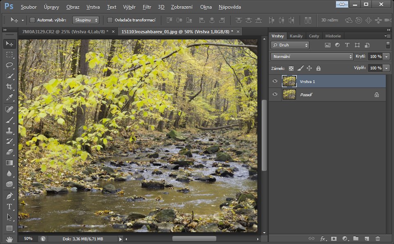Select the Clone Stamp tool
The height and width of the screenshot is (244, 394).
pos(9,131)
